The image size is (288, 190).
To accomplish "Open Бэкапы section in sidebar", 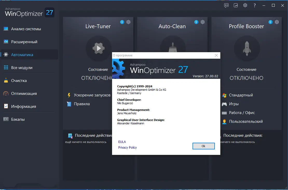I will [x=29, y=119].
